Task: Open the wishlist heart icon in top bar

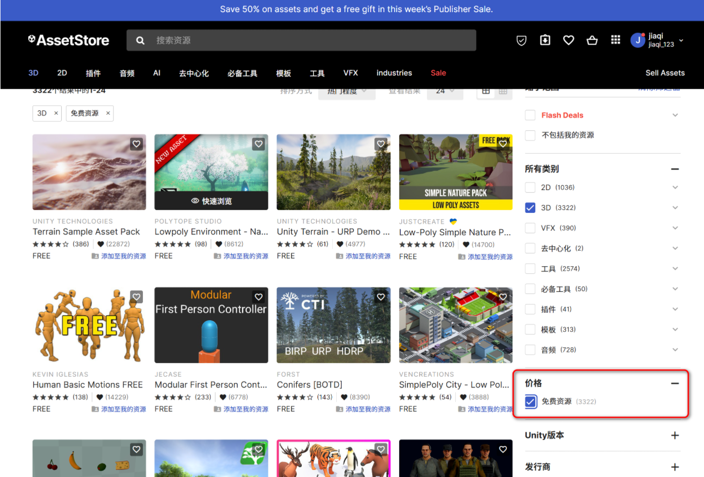Action: 568,40
